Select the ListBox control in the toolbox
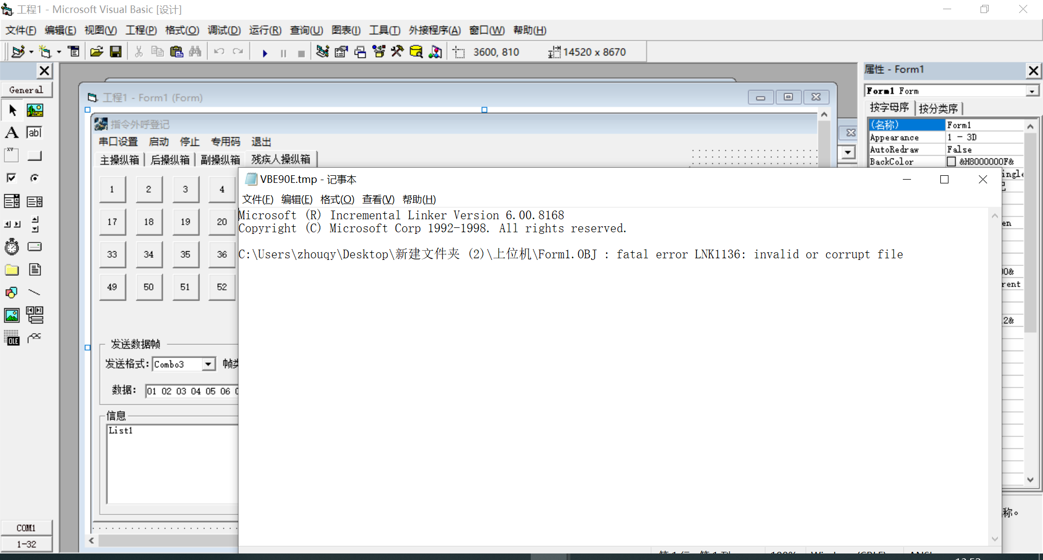 click(35, 201)
